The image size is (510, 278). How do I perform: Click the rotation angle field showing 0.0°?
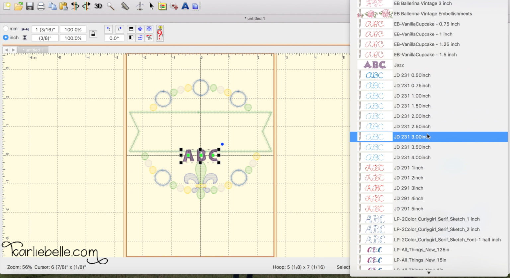point(114,38)
